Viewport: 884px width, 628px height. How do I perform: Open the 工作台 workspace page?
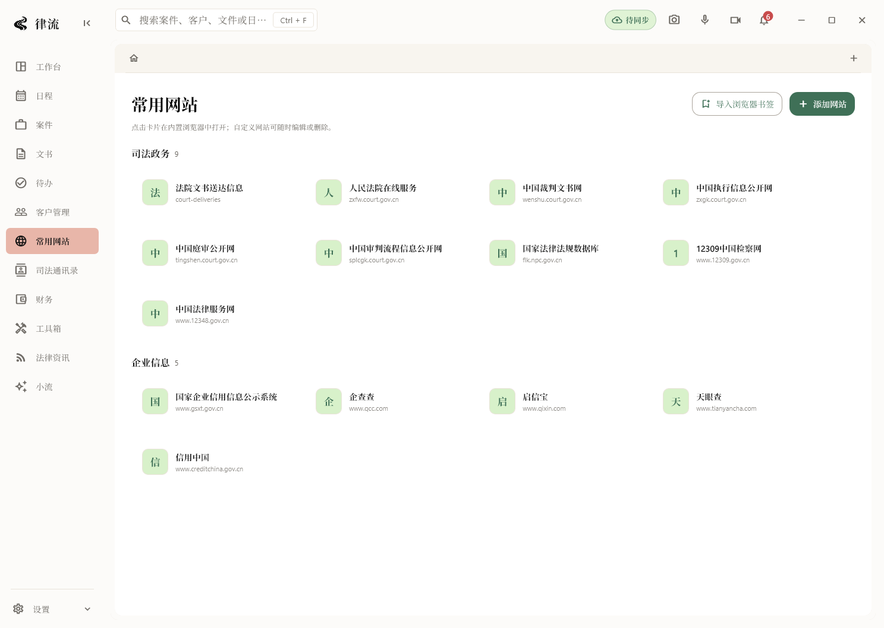tap(52, 66)
